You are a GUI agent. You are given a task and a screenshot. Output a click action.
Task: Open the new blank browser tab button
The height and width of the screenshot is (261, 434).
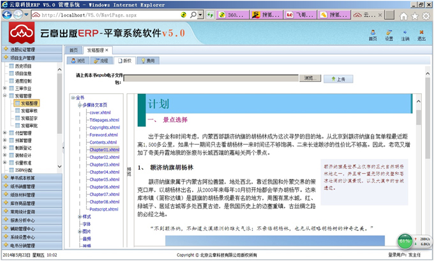(389, 15)
